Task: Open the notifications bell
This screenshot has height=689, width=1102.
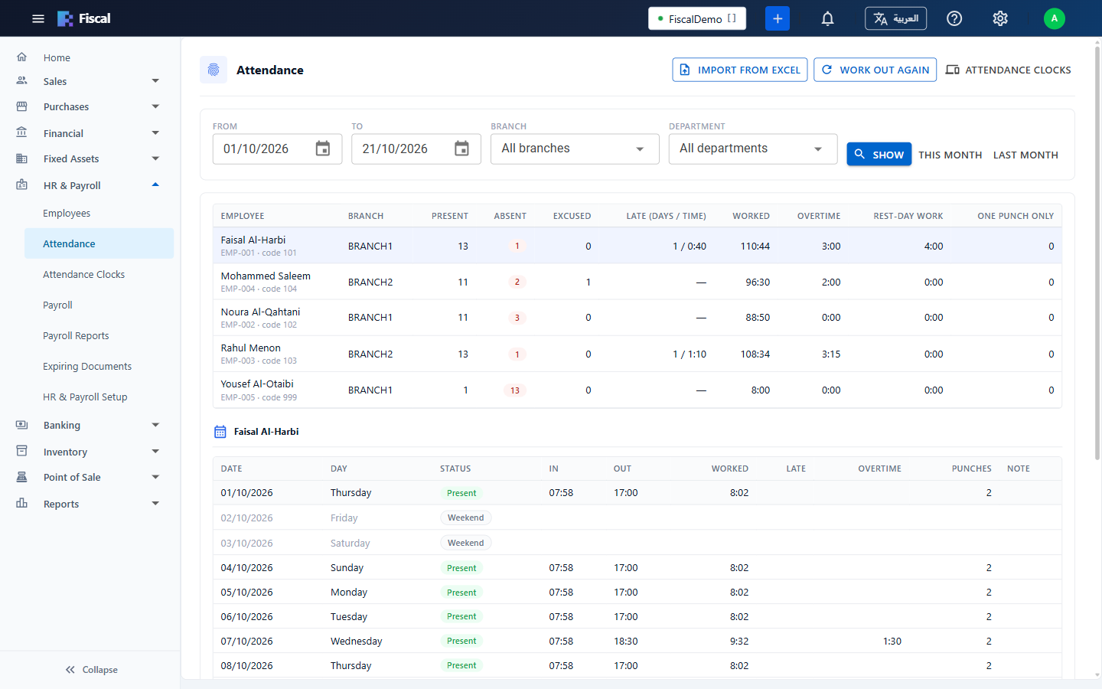Action: tap(827, 18)
